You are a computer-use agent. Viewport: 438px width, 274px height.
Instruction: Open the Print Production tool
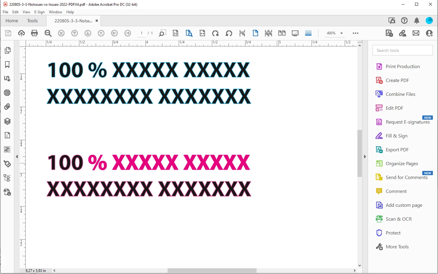[398, 67]
